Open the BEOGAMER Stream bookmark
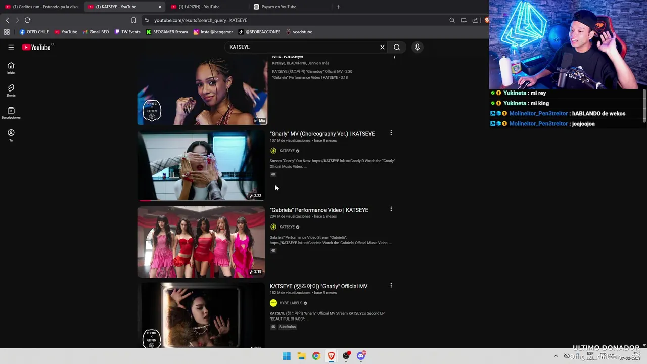647x364 pixels. point(167,32)
